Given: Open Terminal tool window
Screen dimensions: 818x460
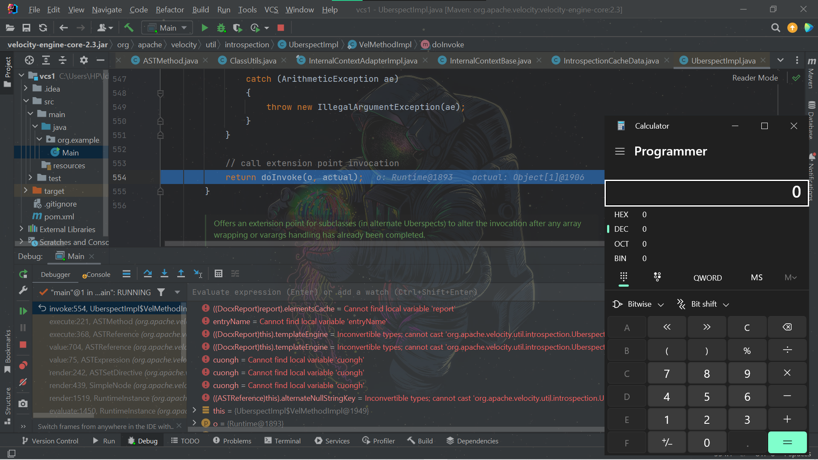Looking at the screenshot, I should point(282,441).
